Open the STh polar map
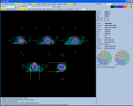133x106 pixels. click(x=122, y=58)
